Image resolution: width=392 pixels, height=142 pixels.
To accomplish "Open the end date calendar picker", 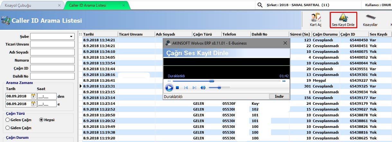I will pos(33,104).
